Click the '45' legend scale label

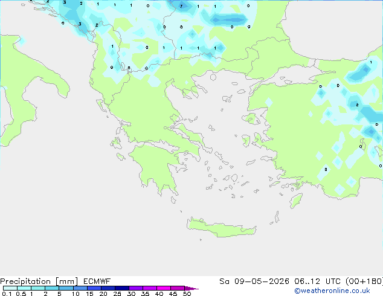click(x=173, y=294)
